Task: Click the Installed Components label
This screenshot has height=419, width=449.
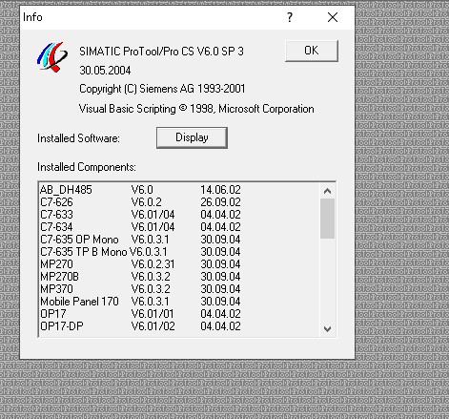Action: coord(87,167)
